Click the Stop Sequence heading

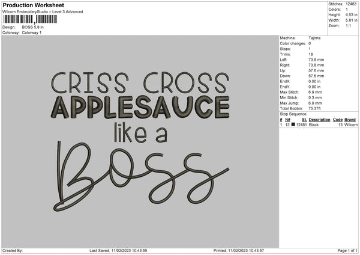294,112
